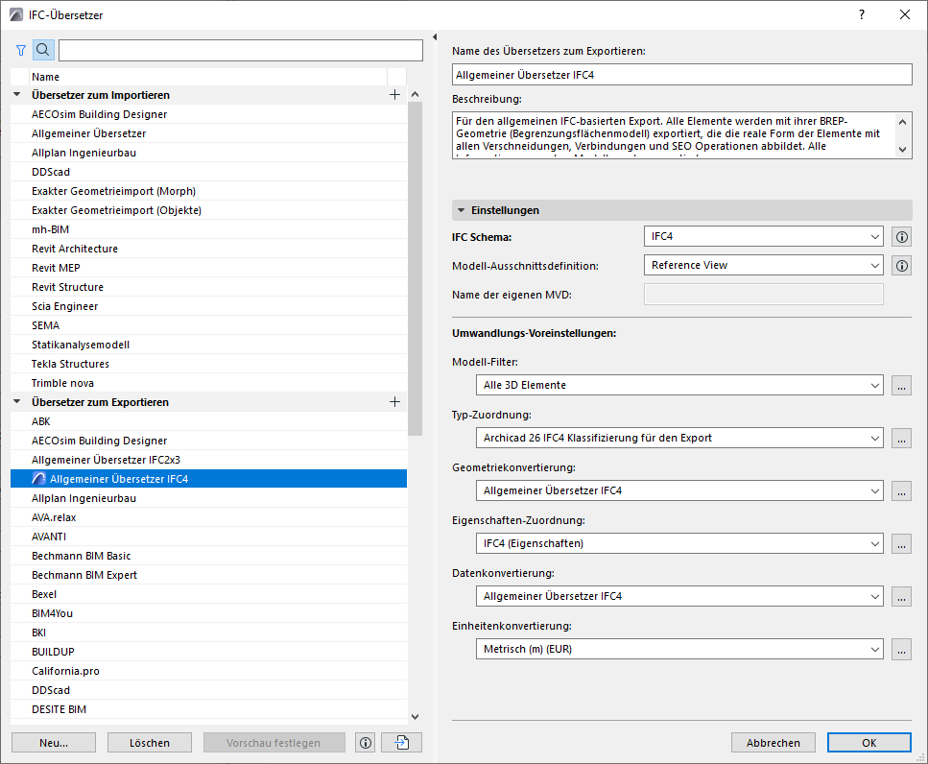This screenshot has height=764, width=928.
Task: Add new import translator with plus icon
Action: coord(394,95)
